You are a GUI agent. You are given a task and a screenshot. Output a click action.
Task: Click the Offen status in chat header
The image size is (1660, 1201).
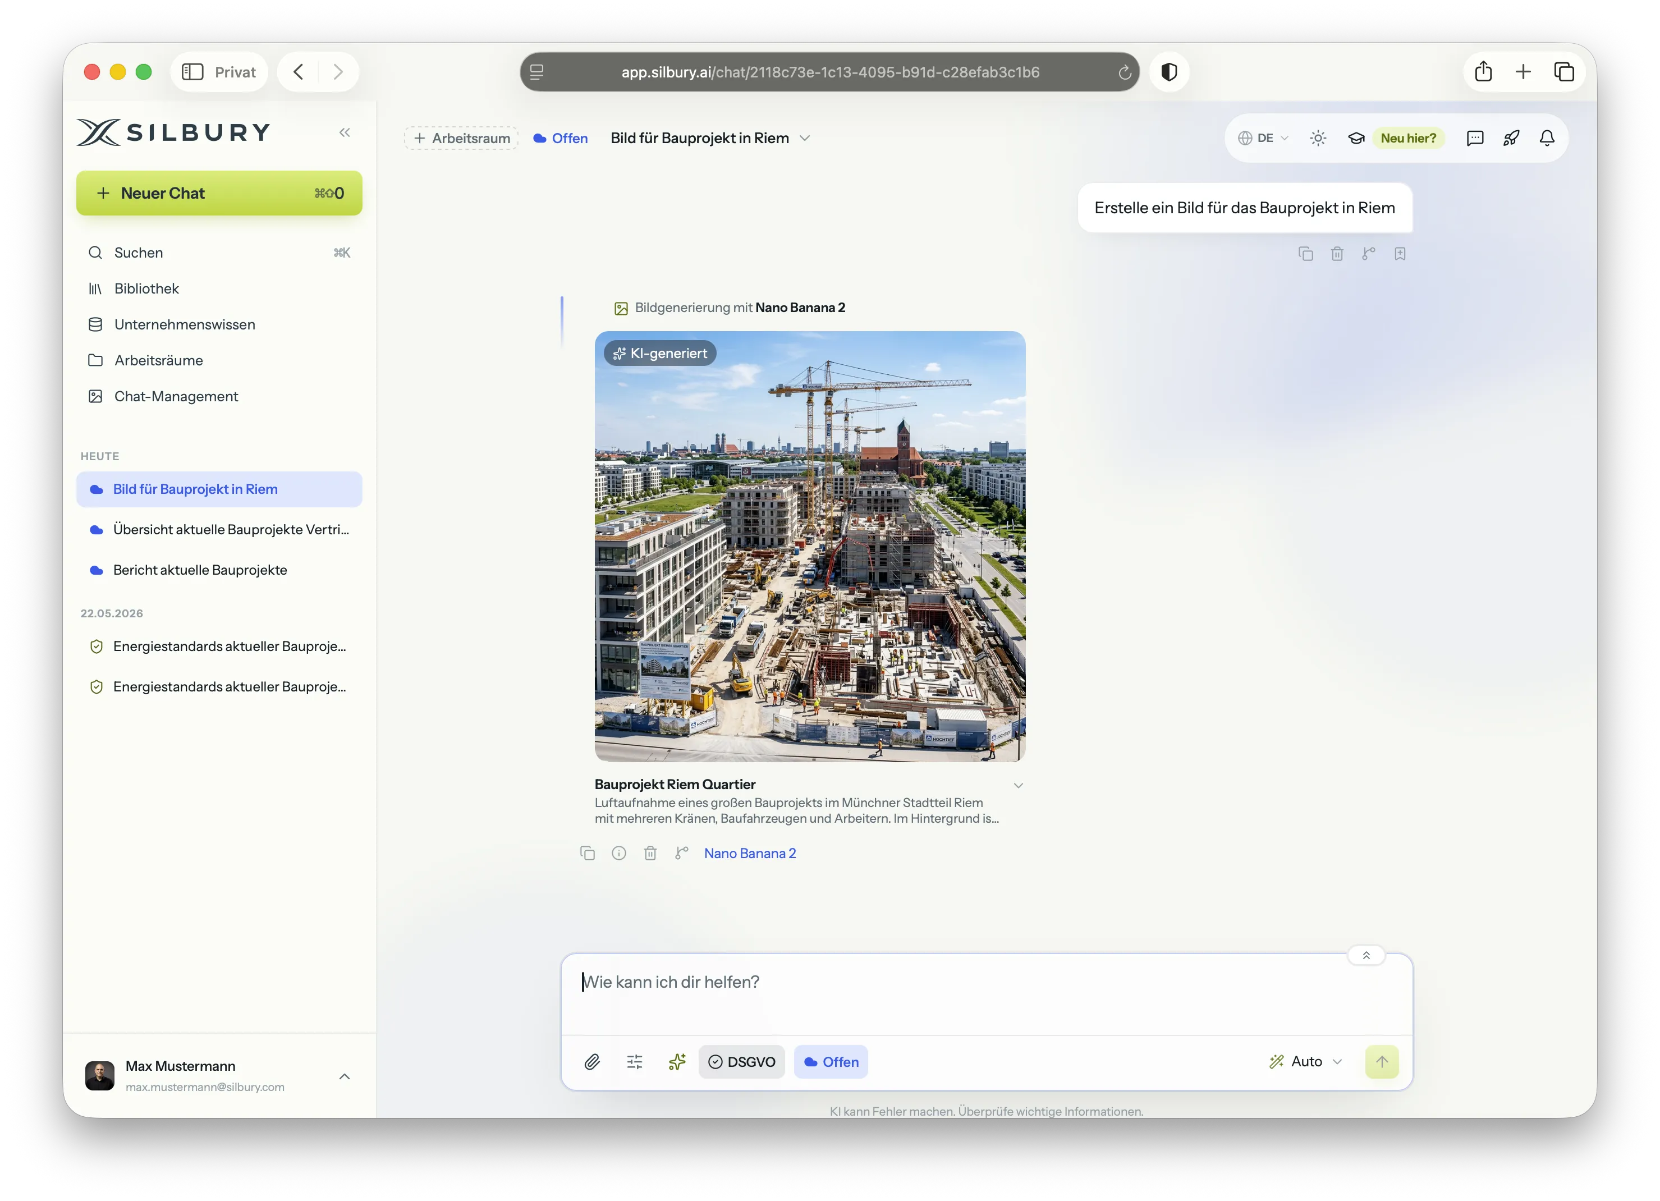(561, 138)
